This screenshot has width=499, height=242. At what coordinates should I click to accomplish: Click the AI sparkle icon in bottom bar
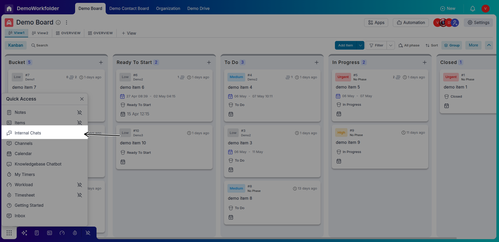coord(25,233)
